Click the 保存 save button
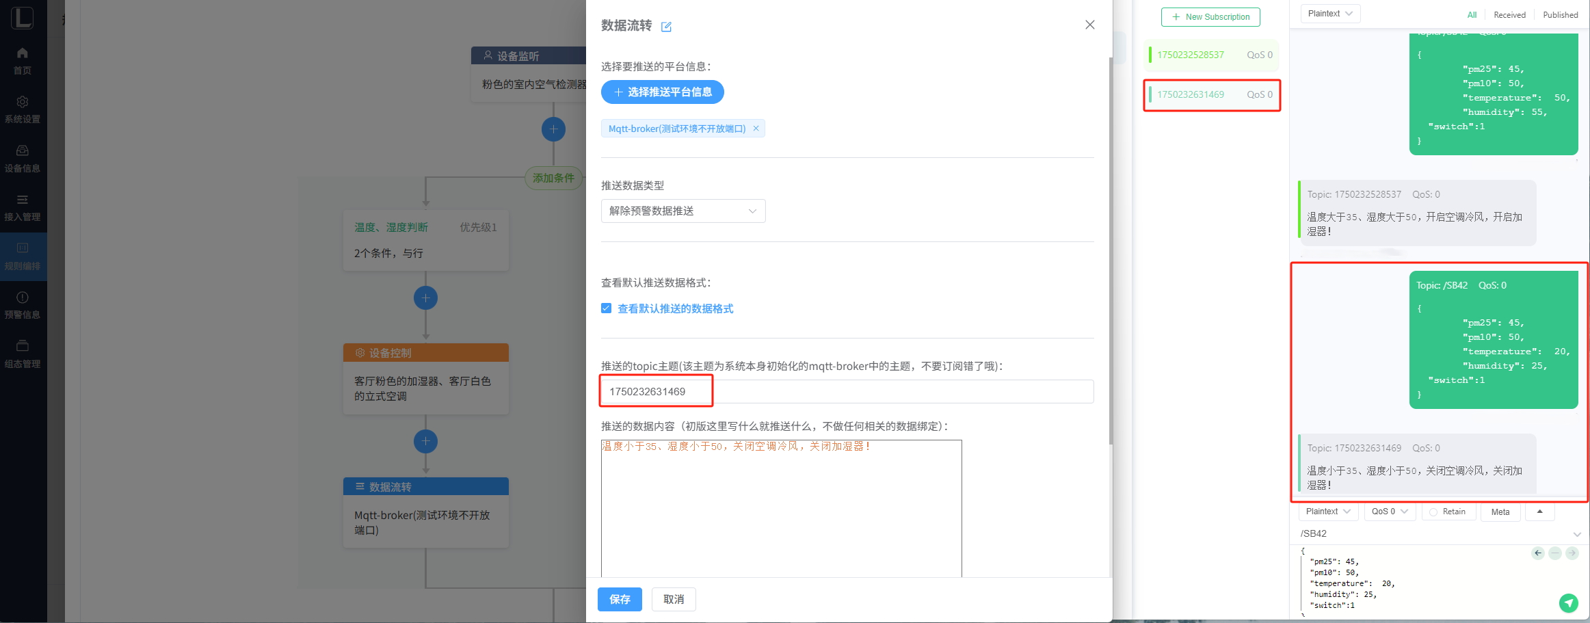This screenshot has height=623, width=1590. pos(620,599)
